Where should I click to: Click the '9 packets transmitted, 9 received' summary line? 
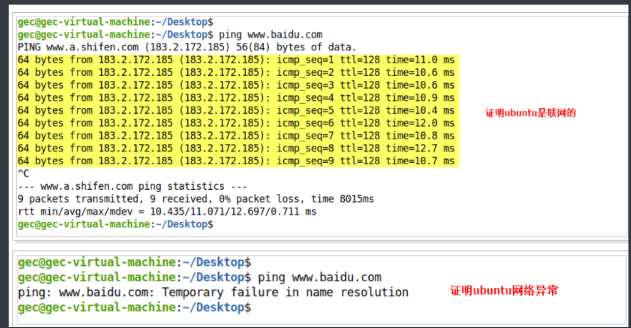(196, 199)
